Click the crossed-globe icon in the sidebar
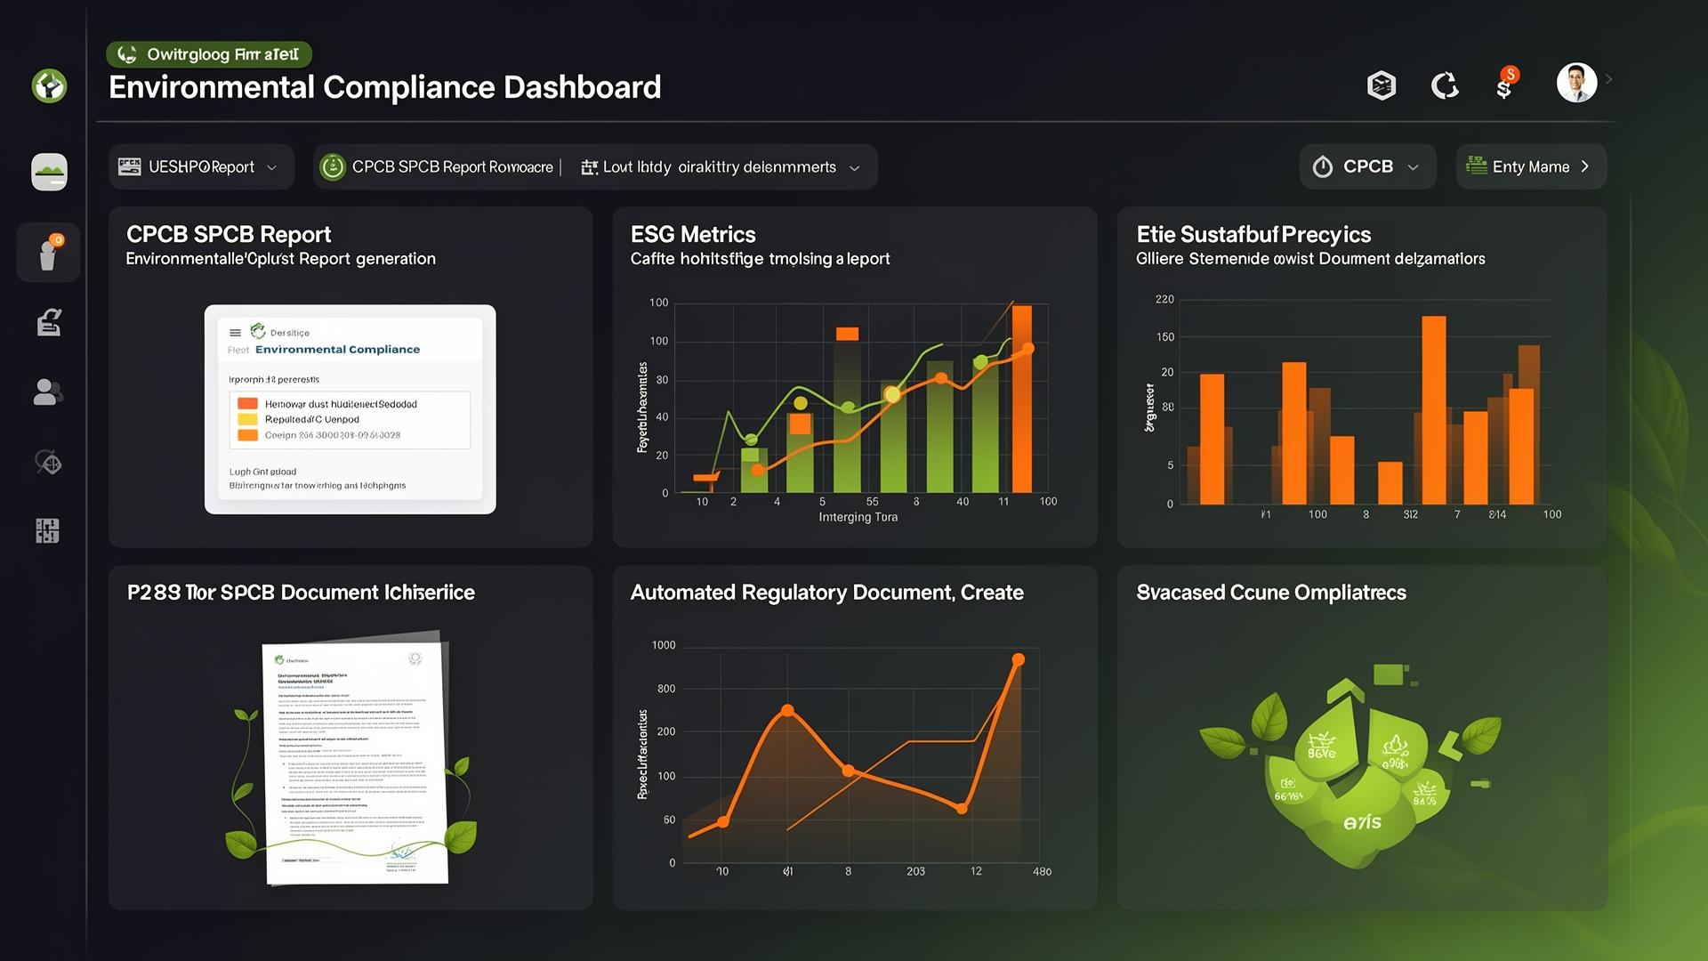Image resolution: width=1708 pixels, height=961 pixels. coord(49,462)
